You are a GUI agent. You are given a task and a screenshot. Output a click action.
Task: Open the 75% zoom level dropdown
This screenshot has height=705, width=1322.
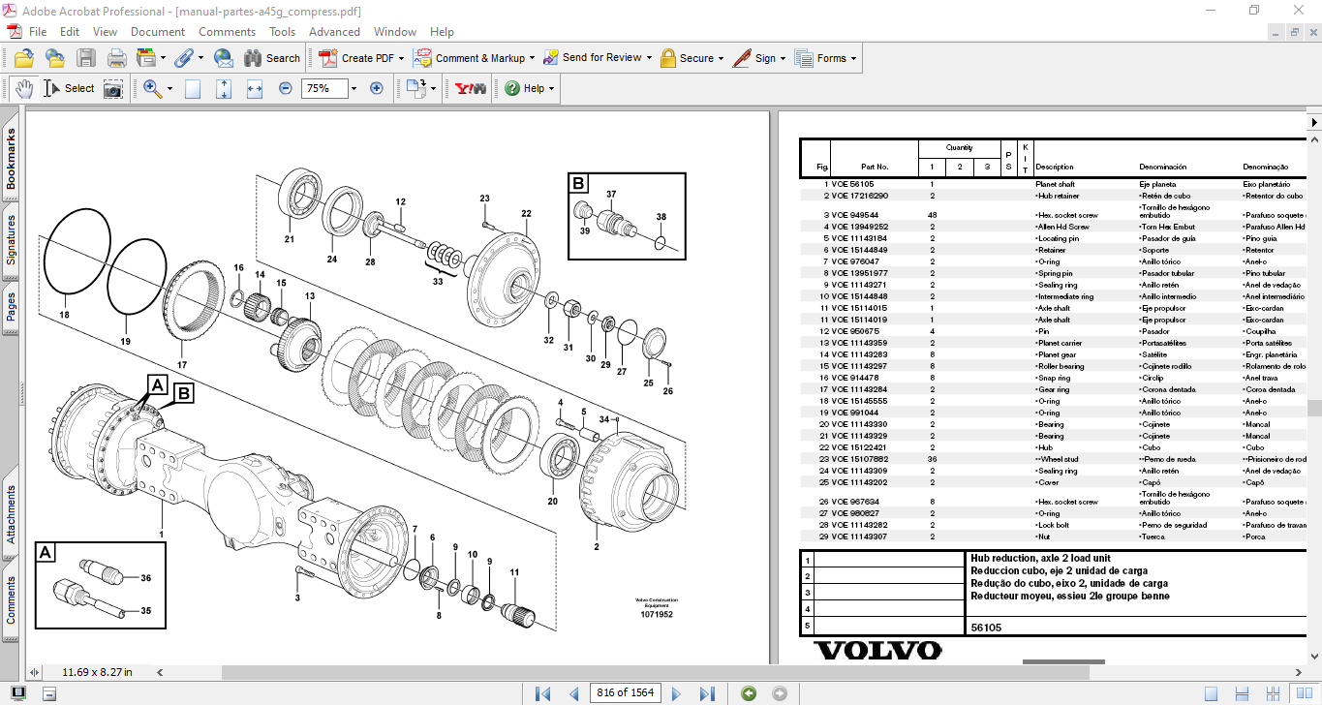pos(354,88)
